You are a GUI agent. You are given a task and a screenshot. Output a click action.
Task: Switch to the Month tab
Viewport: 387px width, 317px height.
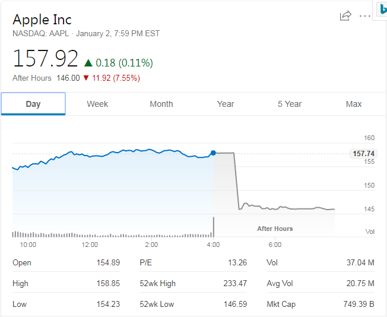(161, 104)
